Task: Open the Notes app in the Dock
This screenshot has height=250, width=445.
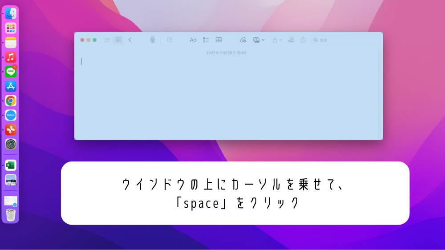Action: [x=11, y=43]
